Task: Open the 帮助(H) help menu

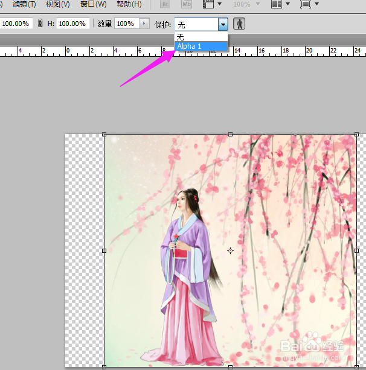Action: (x=129, y=4)
